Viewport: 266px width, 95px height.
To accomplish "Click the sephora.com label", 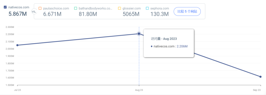I will coord(160,8).
